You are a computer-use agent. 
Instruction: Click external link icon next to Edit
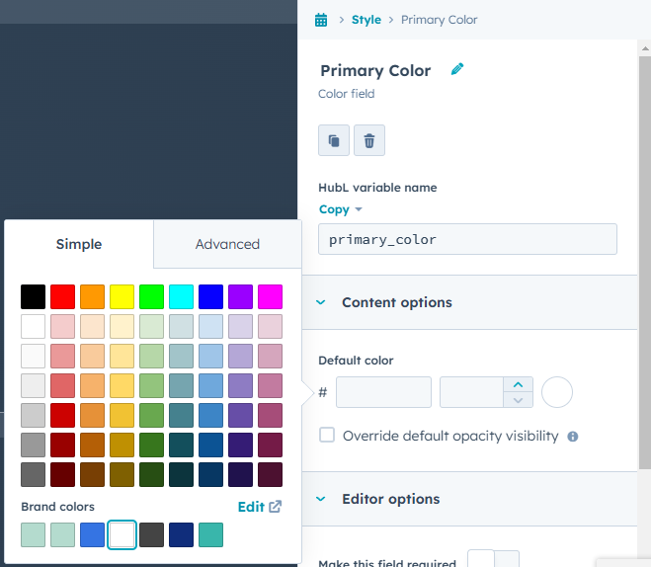tap(276, 507)
